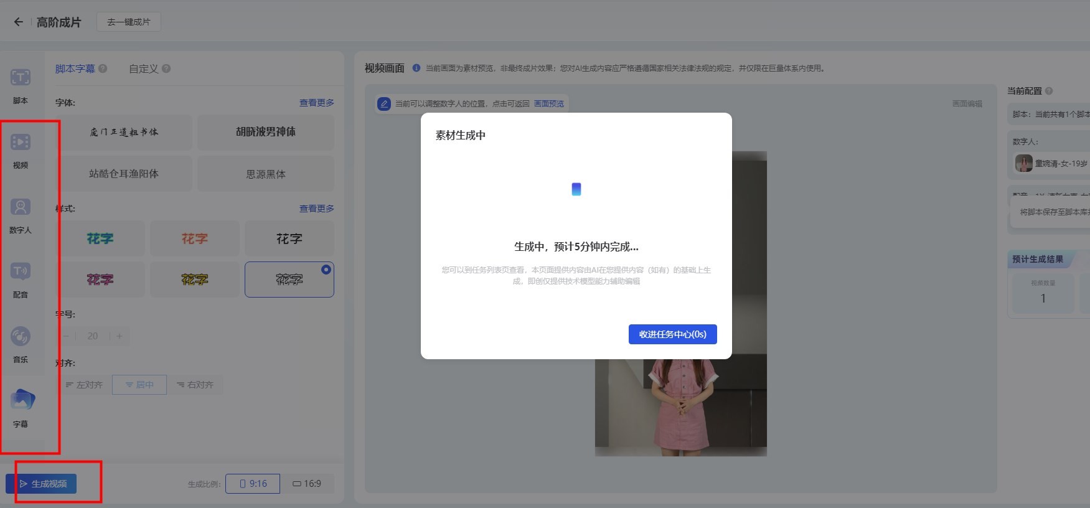This screenshot has width=1090, height=508.
Task: Expand more fonts via 查看更多 in 字体
Action: (x=316, y=103)
